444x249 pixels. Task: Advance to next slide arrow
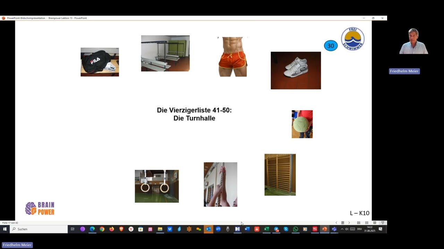349,223
